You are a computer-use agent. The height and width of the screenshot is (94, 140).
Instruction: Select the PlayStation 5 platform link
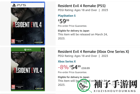tap(67, 16)
